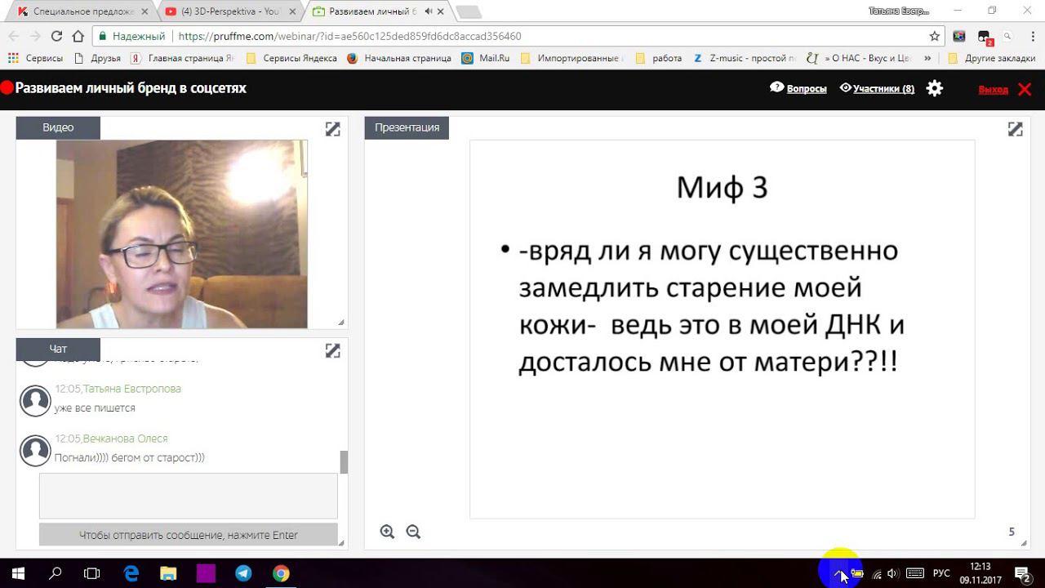Open Chrome menu three dots
The image size is (1045, 588).
[1031, 36]
